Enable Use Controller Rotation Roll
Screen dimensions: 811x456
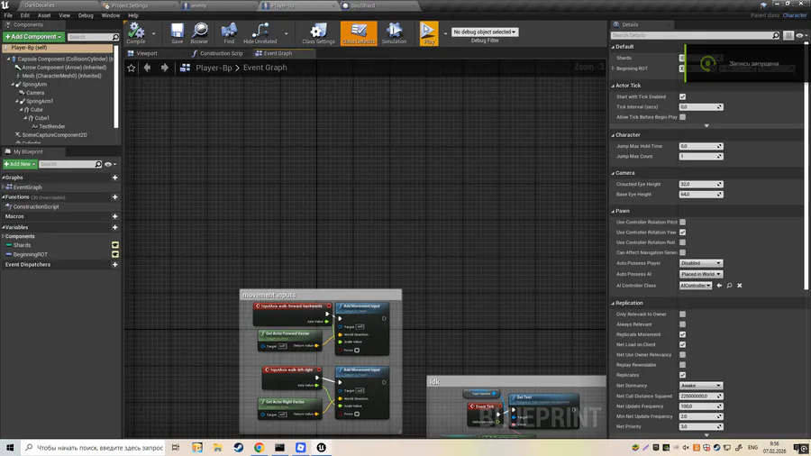683,242
